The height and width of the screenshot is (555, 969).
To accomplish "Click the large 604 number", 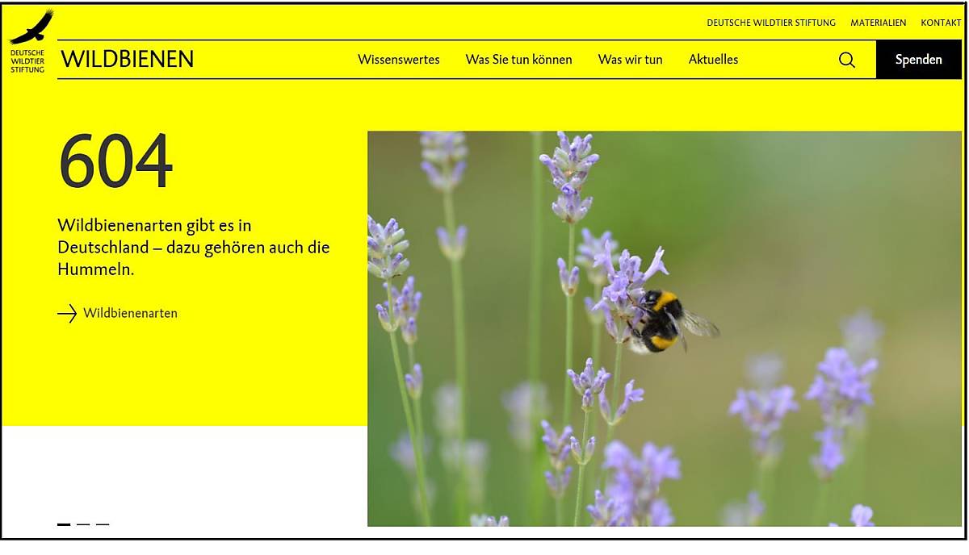I will (x=116, y=161).
